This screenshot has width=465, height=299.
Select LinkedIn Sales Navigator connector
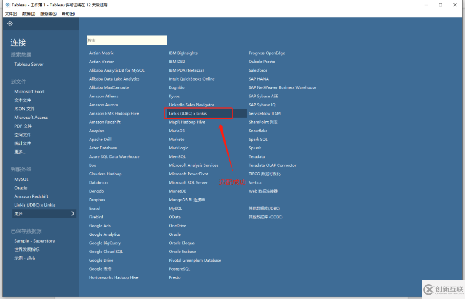click(191, 105)
